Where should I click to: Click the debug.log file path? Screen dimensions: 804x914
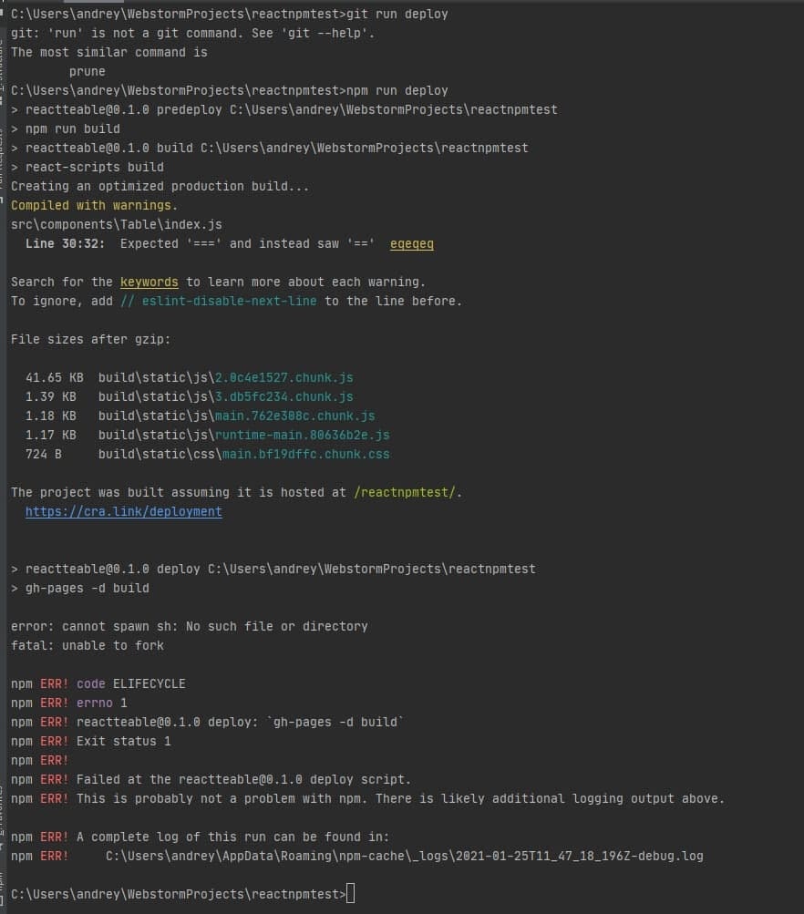click(405, 857)
